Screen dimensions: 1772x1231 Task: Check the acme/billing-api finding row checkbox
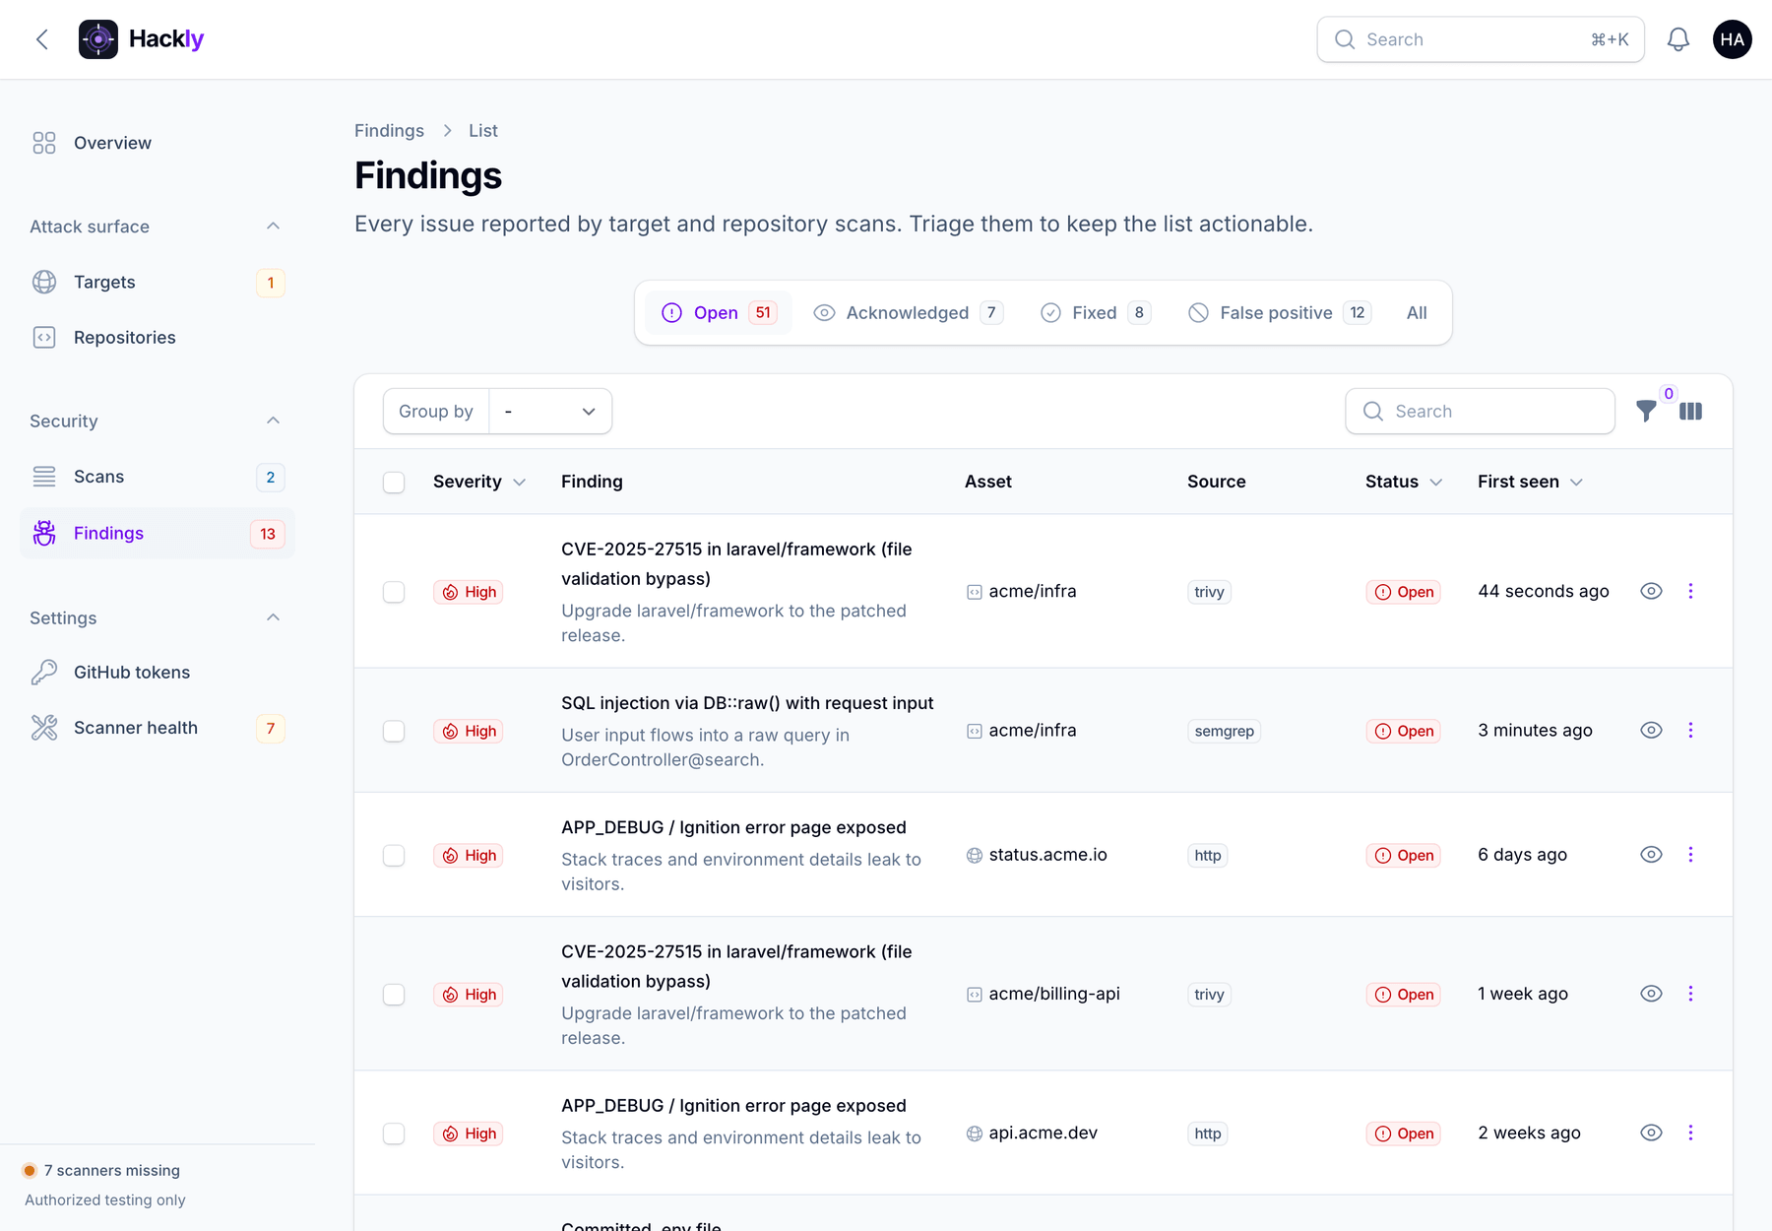click(394, 995)
